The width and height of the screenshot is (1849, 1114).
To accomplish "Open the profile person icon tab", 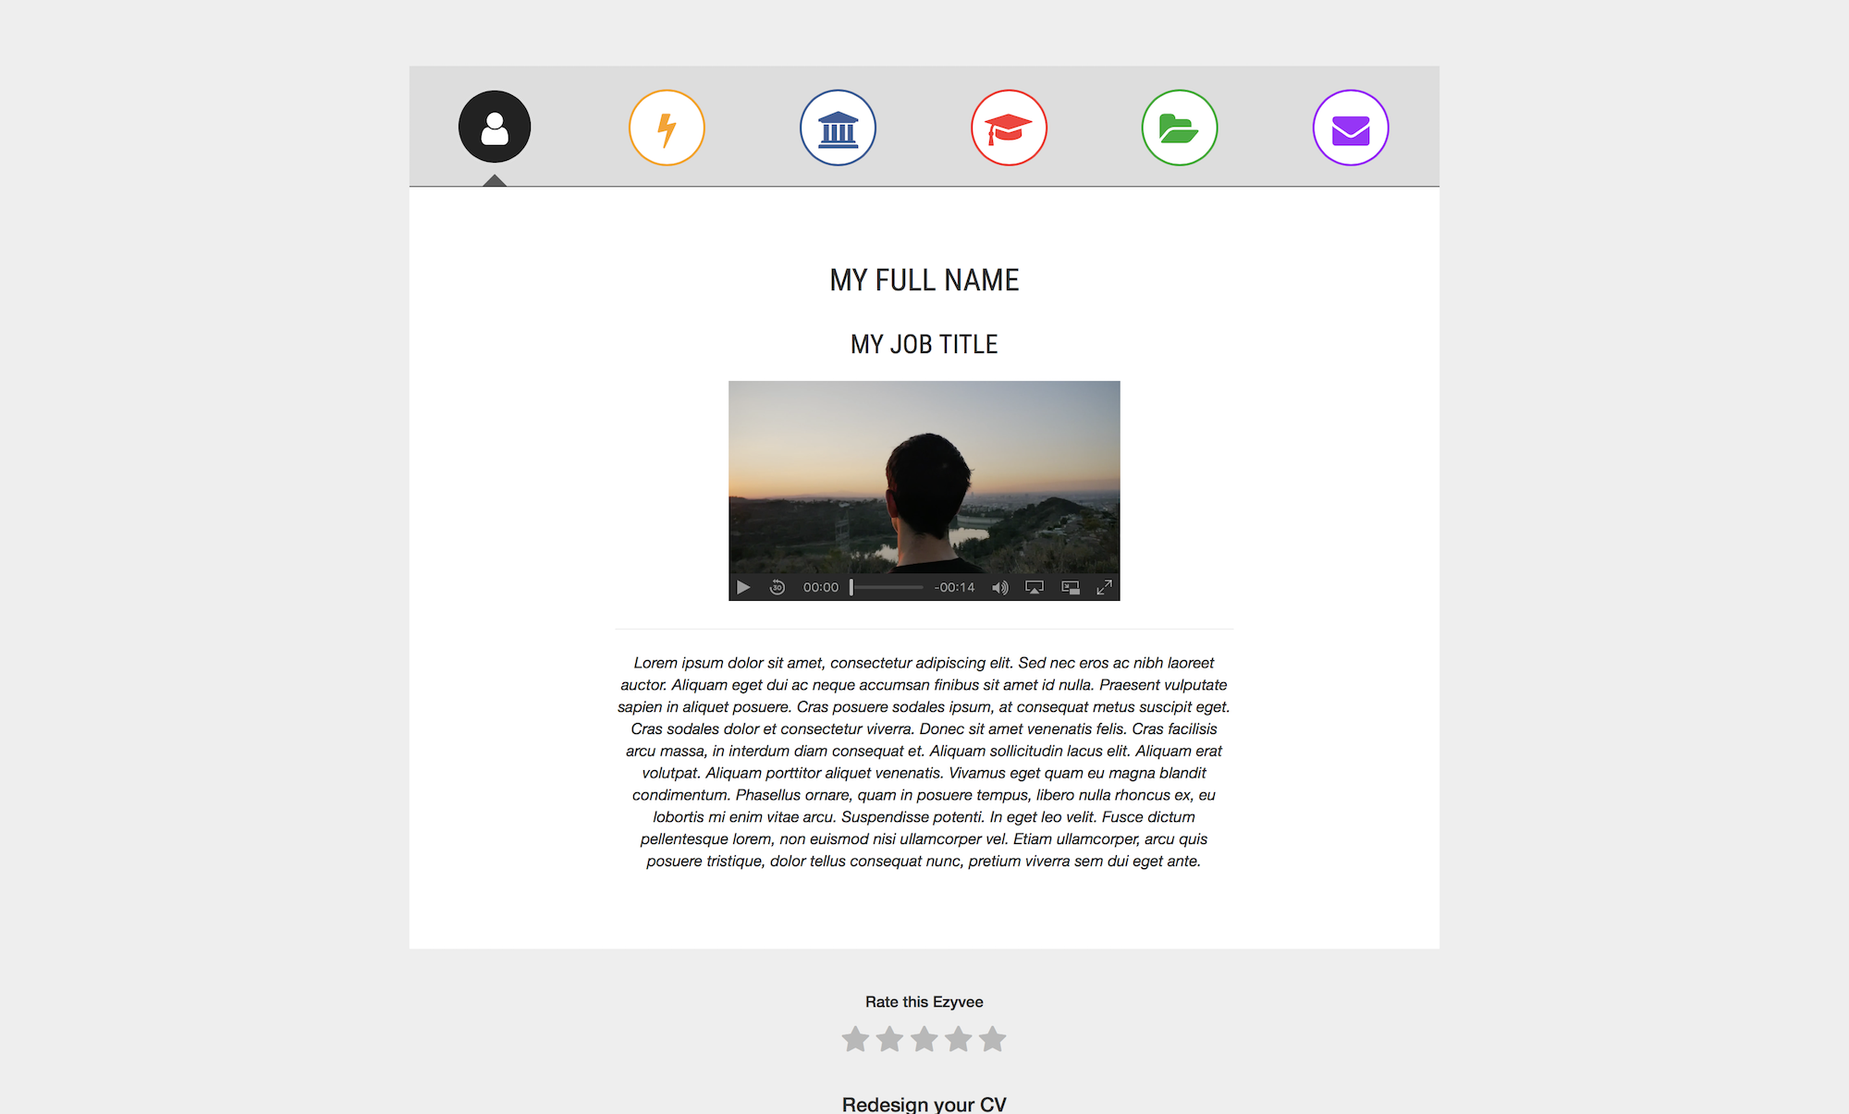I will click(495, 127).
